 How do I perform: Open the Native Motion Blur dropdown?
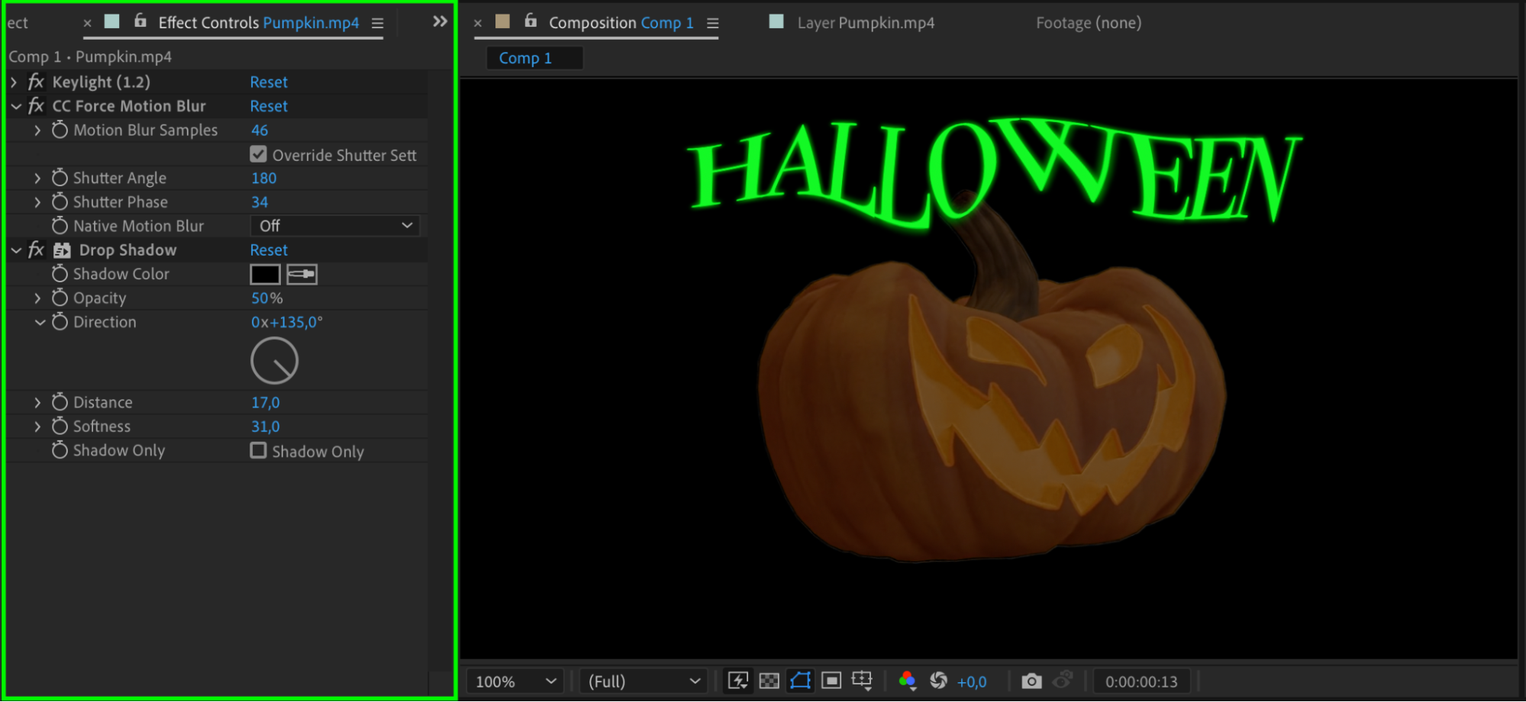click(x=334, y=226)
